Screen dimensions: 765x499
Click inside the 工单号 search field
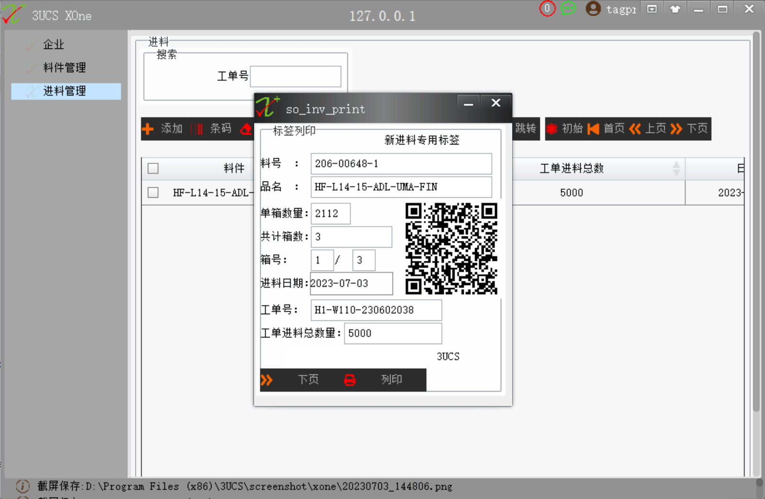(x=296, y=76)
